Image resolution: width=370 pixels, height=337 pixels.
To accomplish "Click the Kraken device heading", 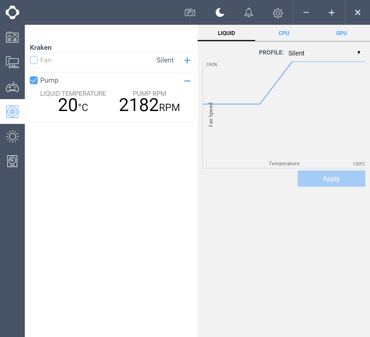I will [41, 48].
